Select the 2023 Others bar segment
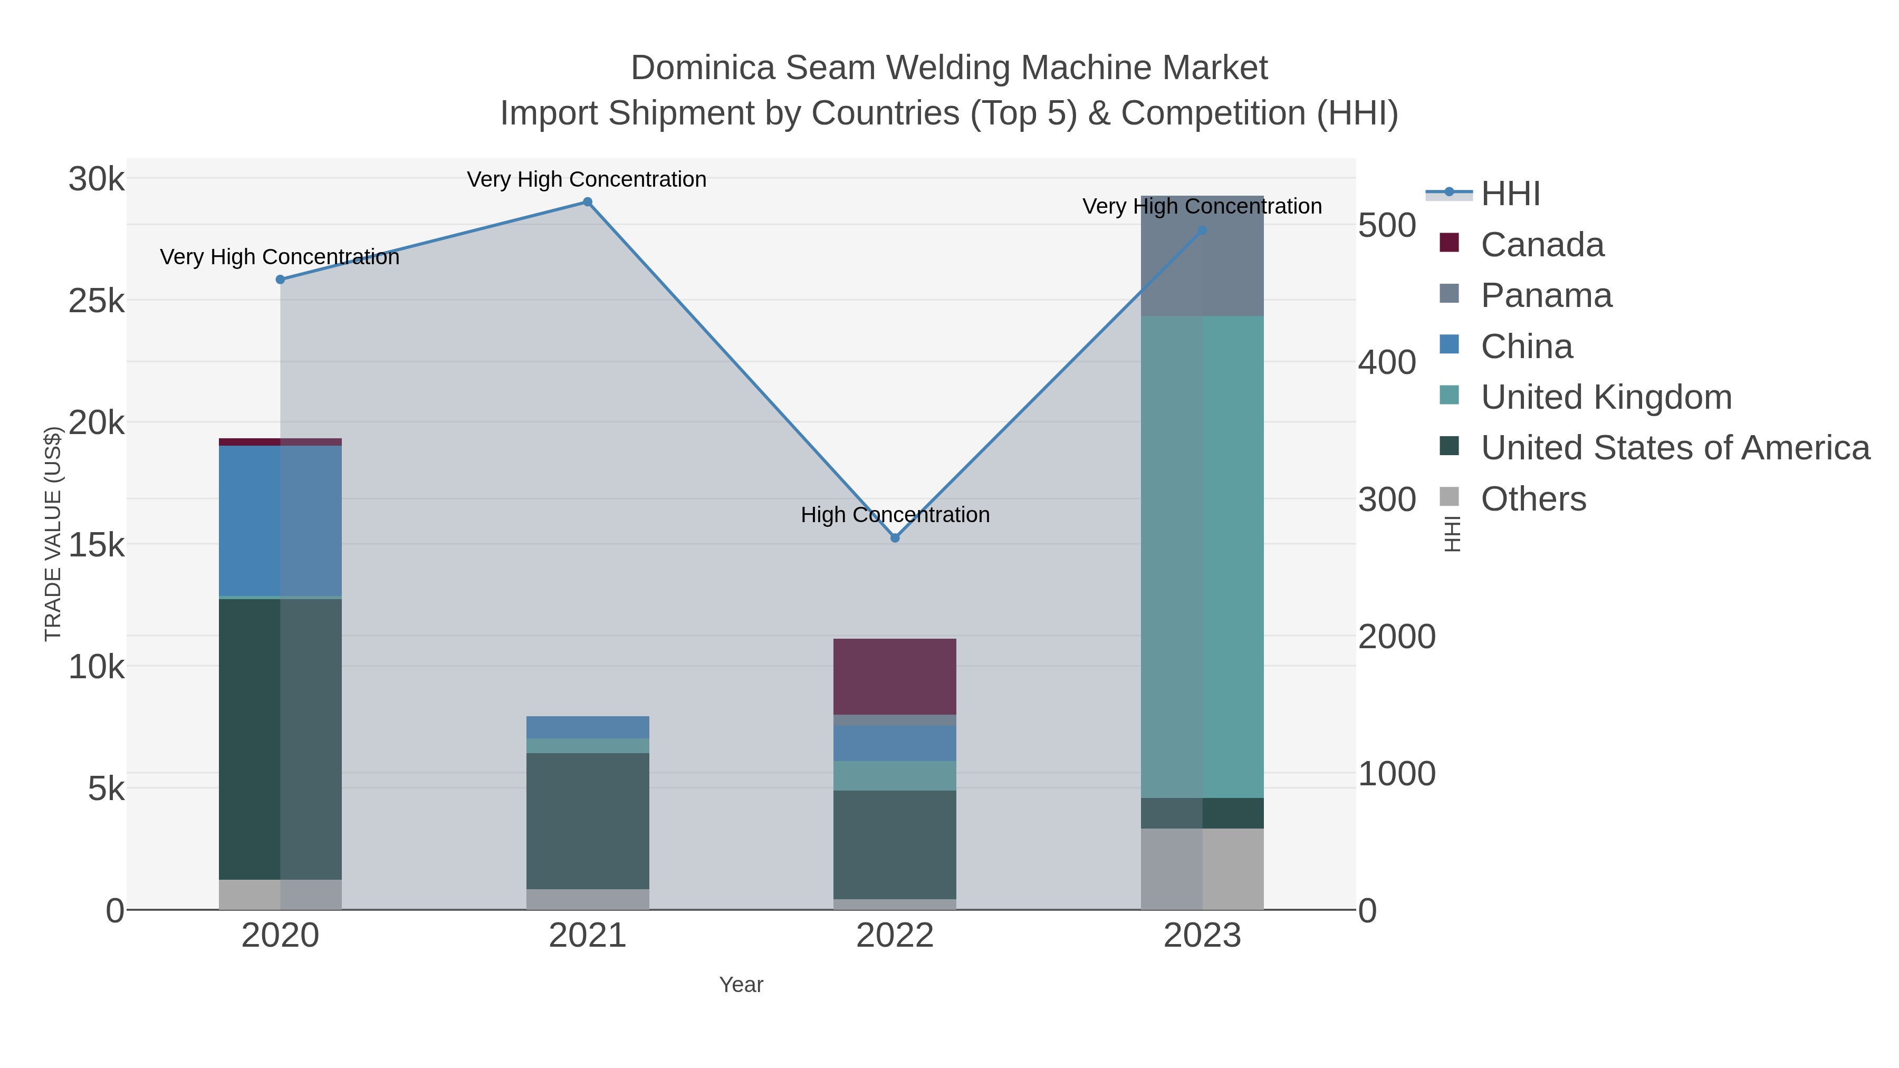 pos(1202,869)
